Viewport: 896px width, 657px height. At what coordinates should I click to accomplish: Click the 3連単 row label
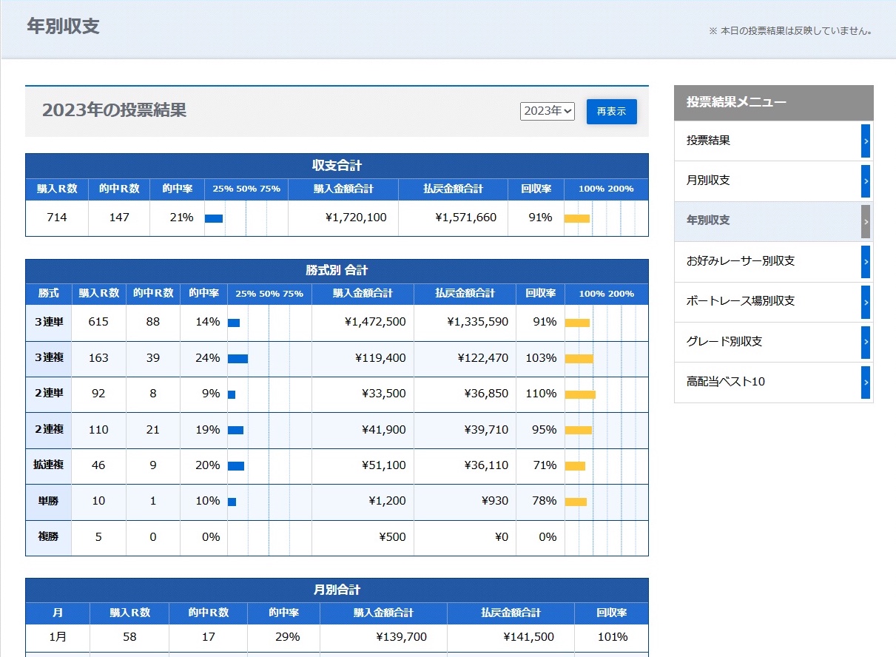pyautogui.click(x=48, y=322)
